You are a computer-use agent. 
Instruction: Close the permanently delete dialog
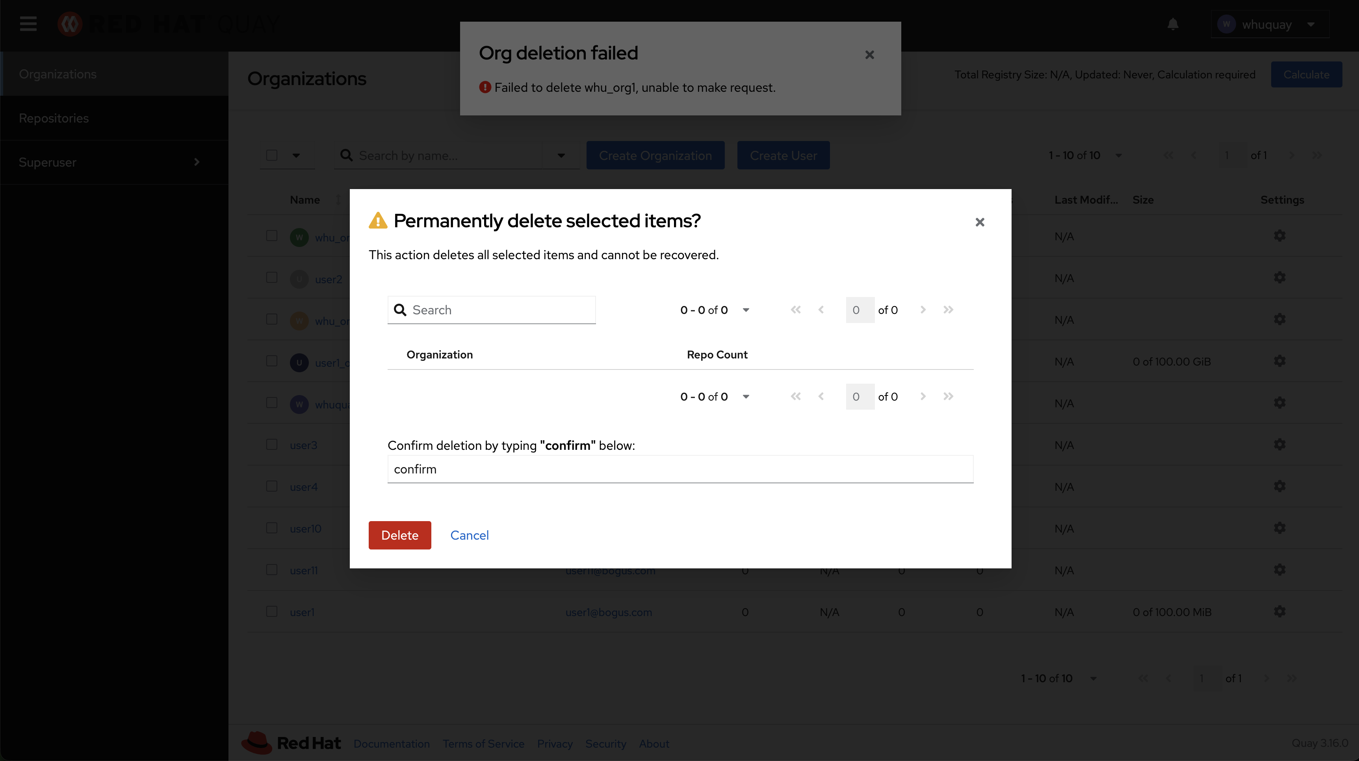pos(980,222)
